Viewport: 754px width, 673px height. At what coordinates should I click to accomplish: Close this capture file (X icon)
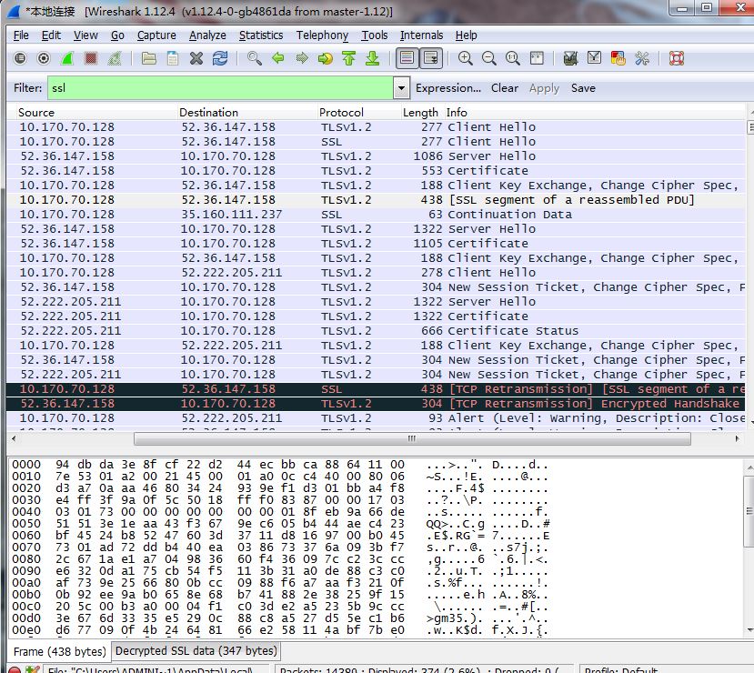point(196,58)
